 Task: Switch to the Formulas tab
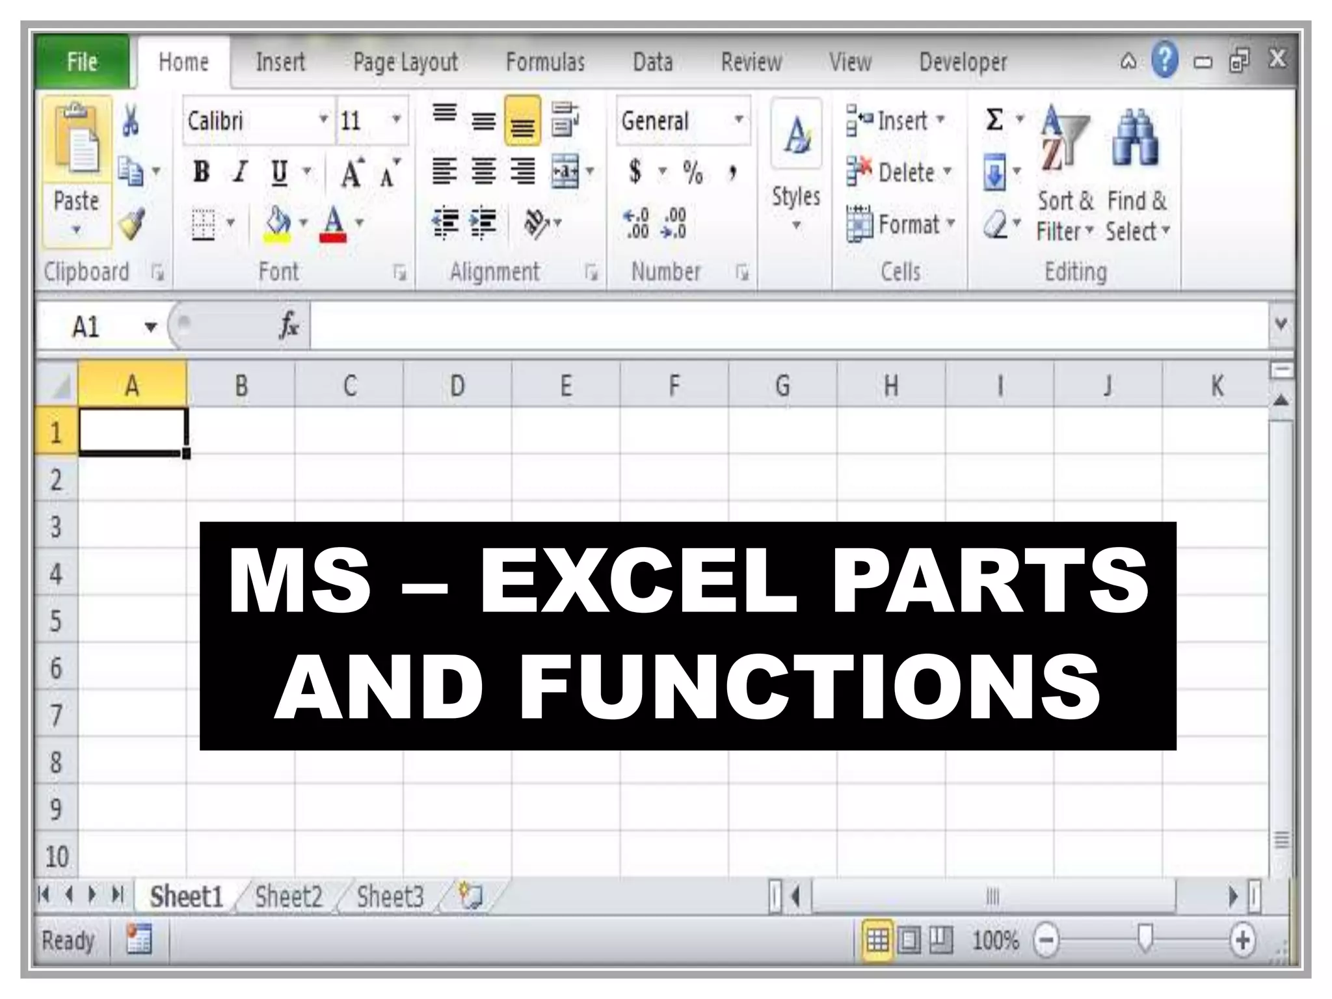[546, 62]
